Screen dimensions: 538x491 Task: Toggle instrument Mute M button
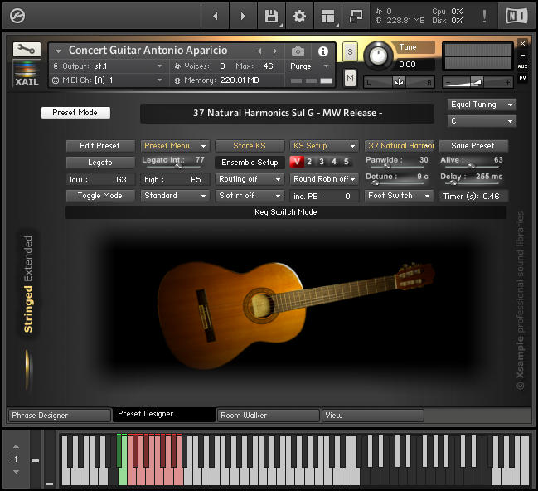(350, 78)
